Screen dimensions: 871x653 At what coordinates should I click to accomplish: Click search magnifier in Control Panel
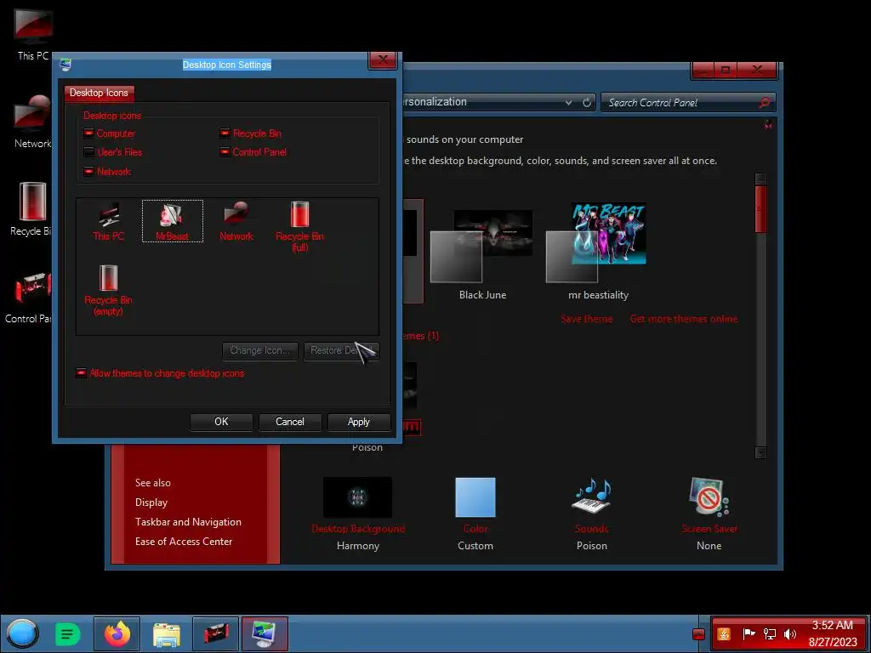(x=764, y=103)
